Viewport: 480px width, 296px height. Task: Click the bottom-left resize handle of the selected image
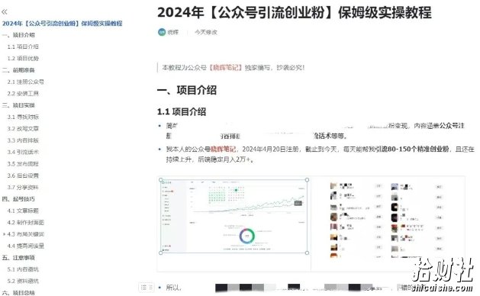click(161, 253)
